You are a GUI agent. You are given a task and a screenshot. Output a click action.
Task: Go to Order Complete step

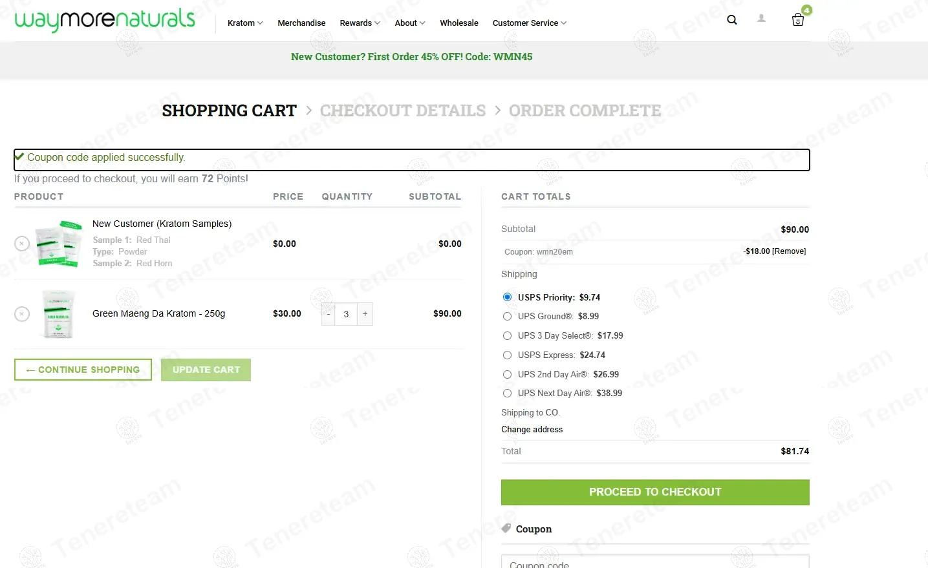pyautogui.click(x=585, y=110)
